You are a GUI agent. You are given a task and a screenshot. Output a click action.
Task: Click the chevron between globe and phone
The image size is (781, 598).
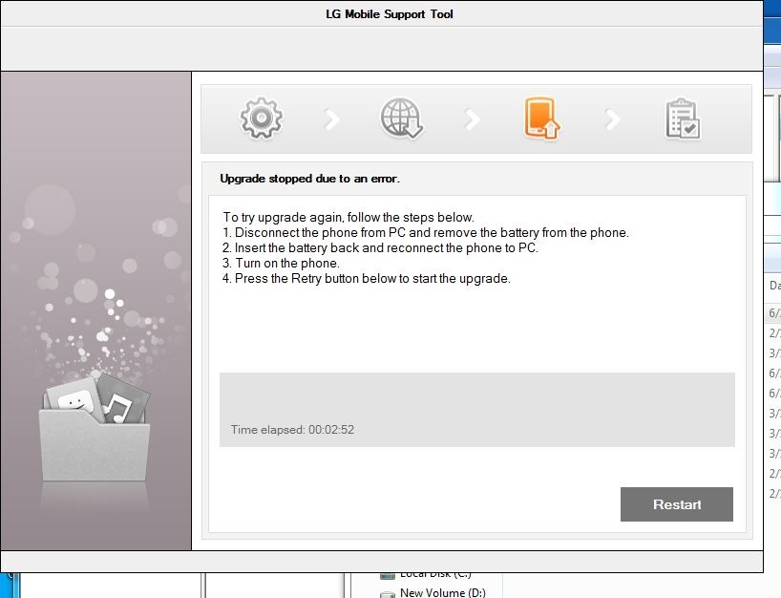[472, 119]
